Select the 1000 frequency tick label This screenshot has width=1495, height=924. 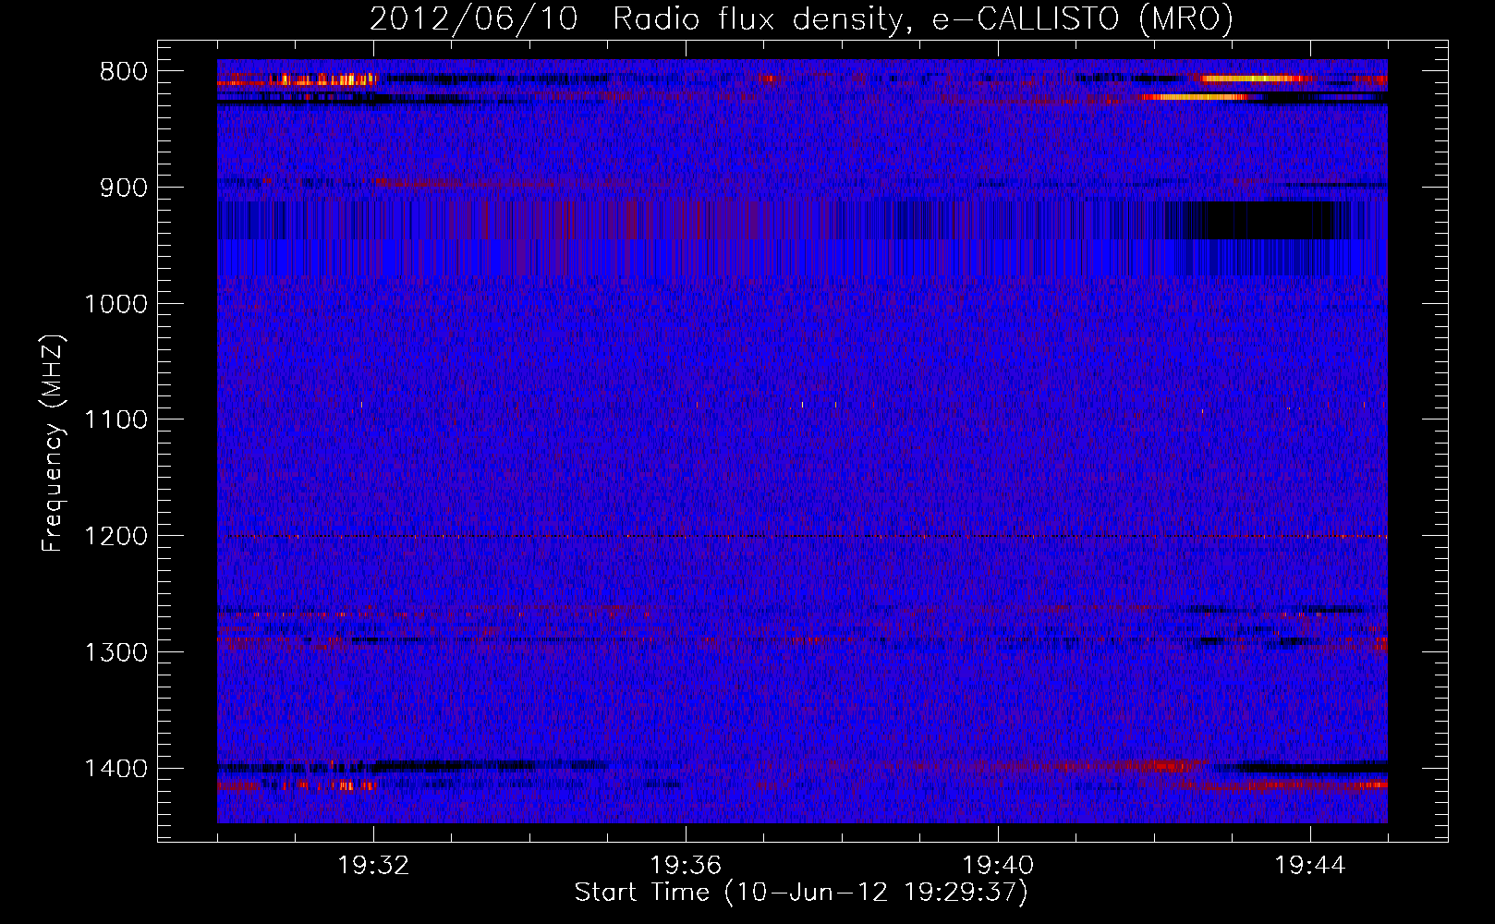pos(115,304)
